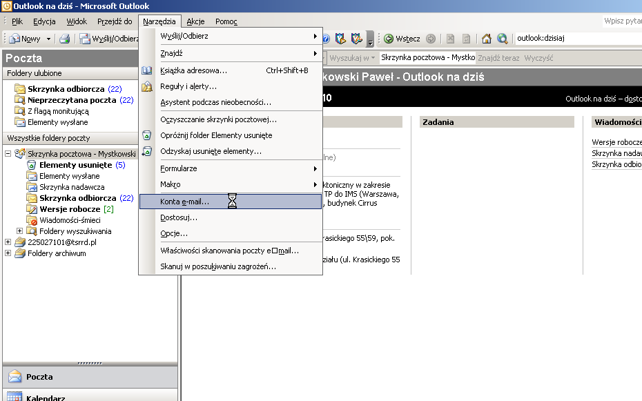Open the Akcje menu

coord(195,21)
